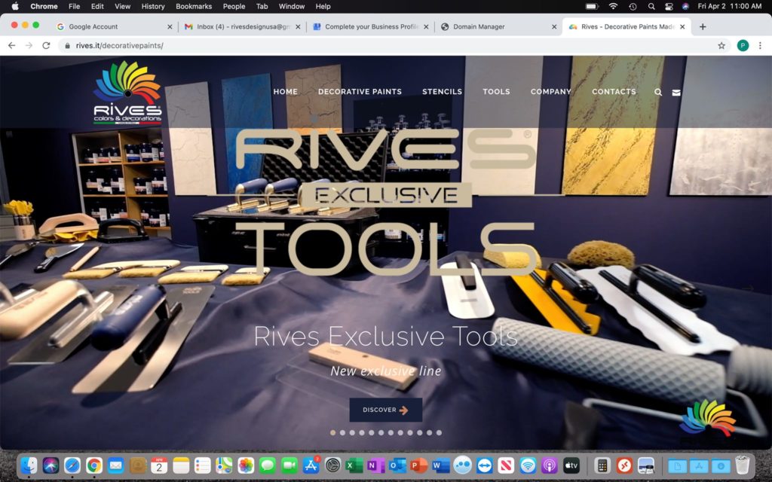Launch Siri from the Dock

[x=51, y=465]
